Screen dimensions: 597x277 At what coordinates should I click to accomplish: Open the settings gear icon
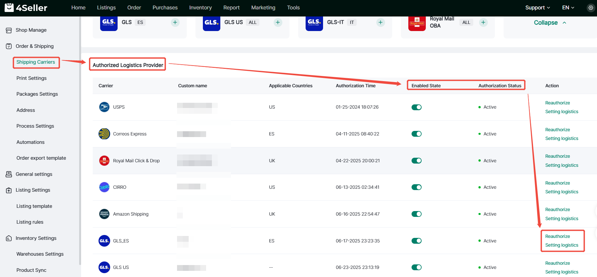pos(591,8)
